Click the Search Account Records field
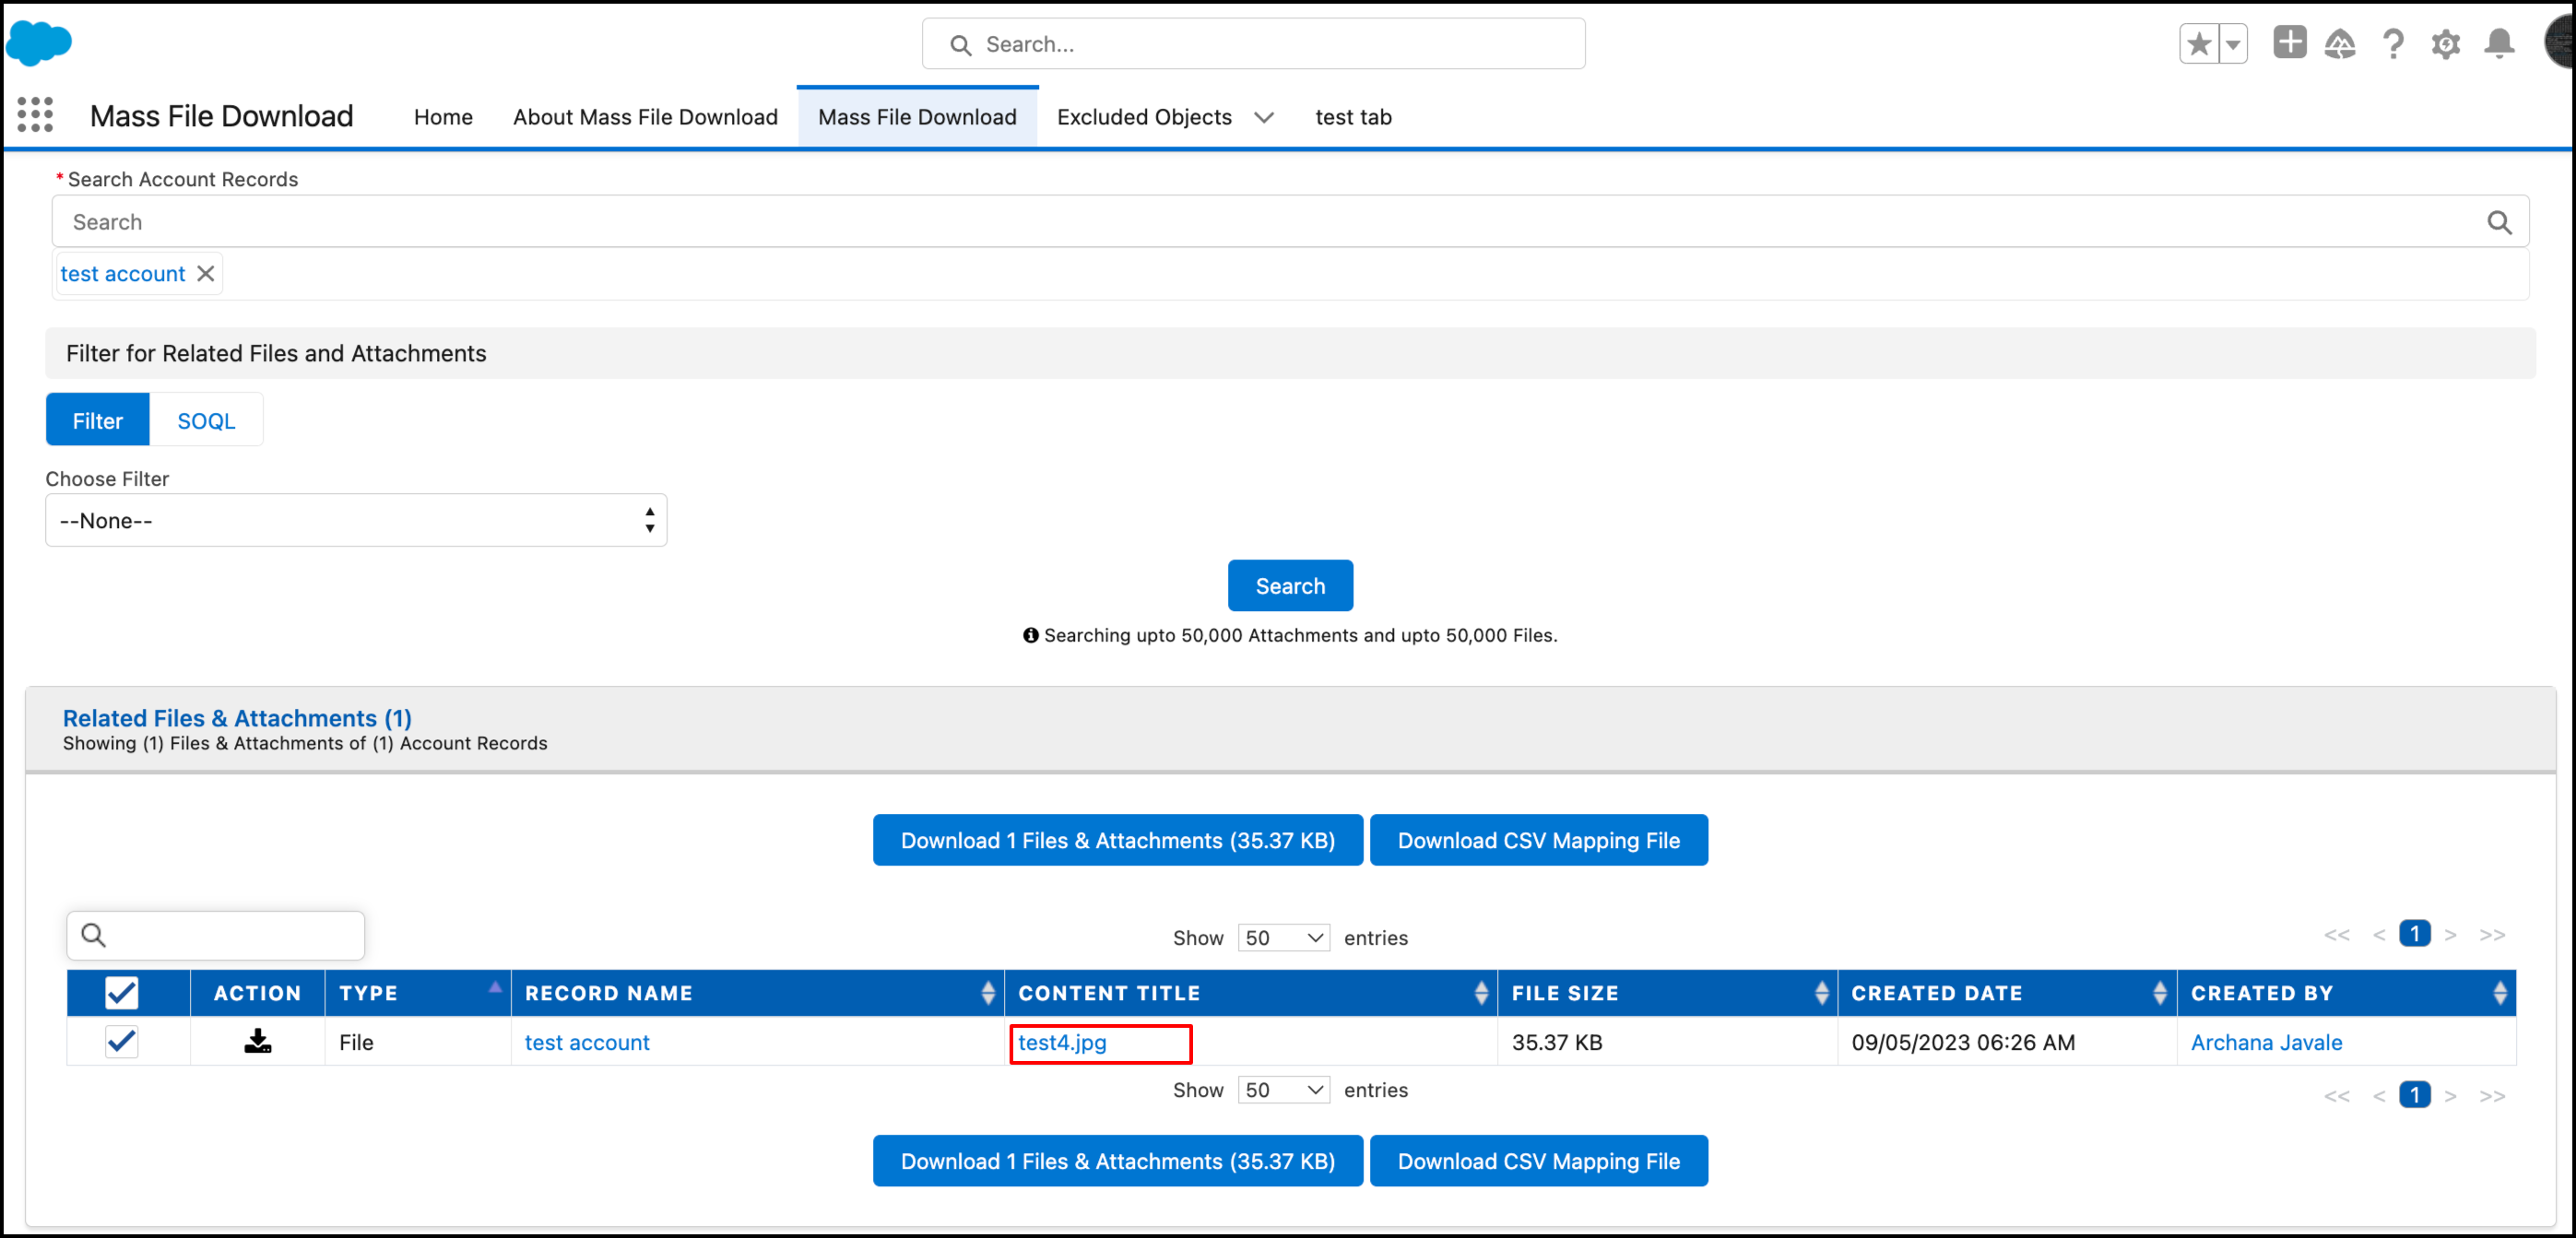 1270,222
